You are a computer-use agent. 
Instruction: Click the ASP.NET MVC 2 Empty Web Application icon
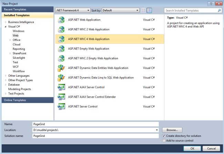click(x=61, y=58)
